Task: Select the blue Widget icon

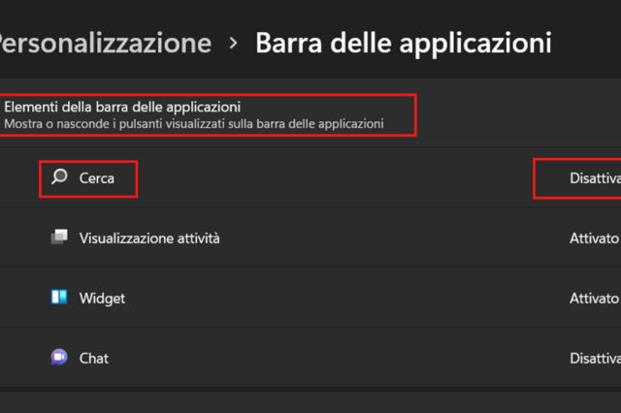Action: point(60,298)
